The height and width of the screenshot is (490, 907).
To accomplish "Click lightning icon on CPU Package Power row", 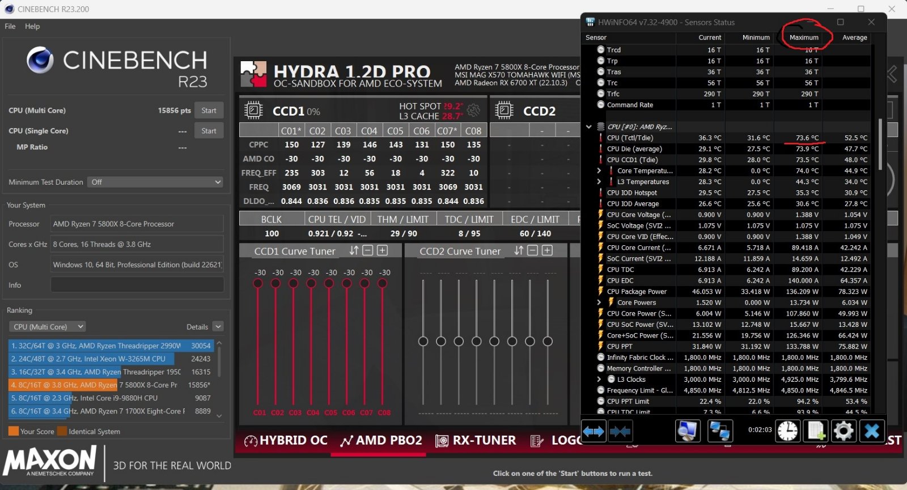I will pyautogui.click(x=601, y=291).
